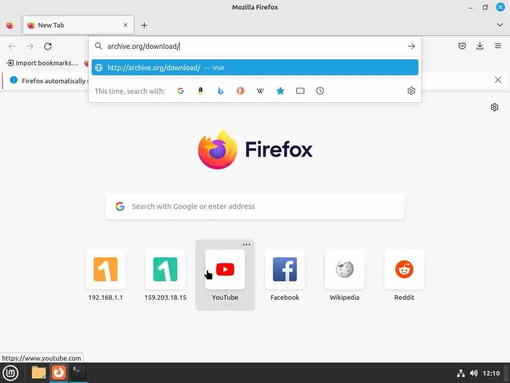Open Save to Pocket icon
This screenshot has height=383, width=510.
coord(462,46)
